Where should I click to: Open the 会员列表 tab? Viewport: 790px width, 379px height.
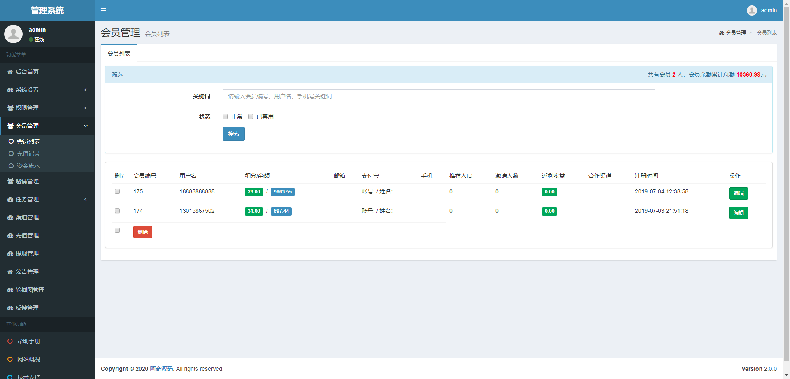pyautogui.click(x=119, y=53)
